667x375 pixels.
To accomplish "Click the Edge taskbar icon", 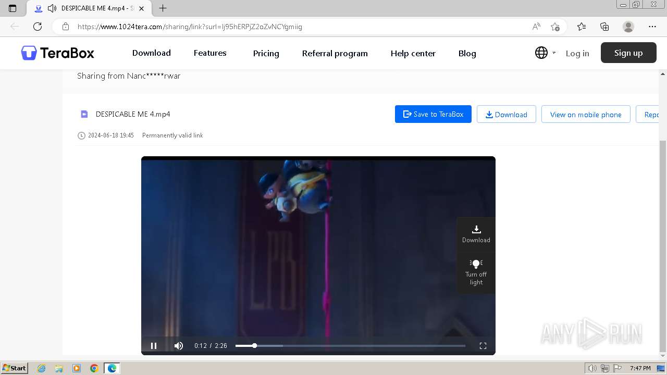I will (x=112, y=368).
